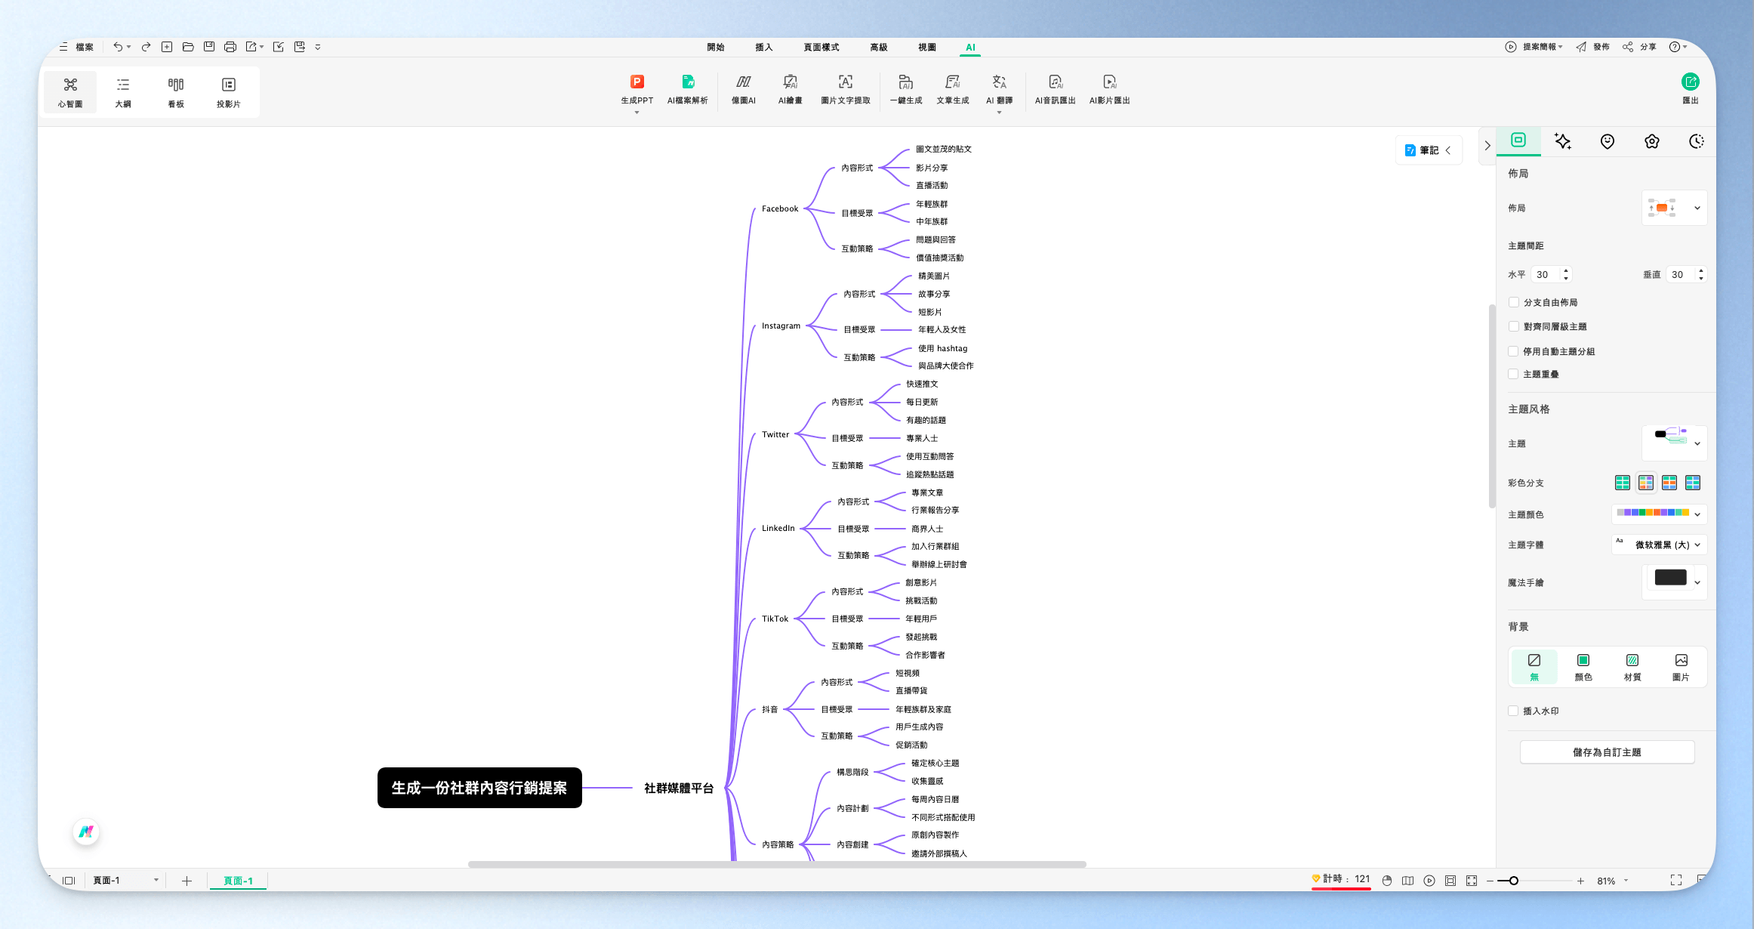The image size is (1754, 929).
Task: Open the emoji sticker panel tab
Action: tap(1608, 141)
